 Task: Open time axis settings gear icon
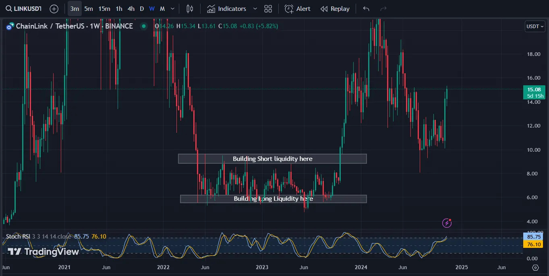click(x=535, y=268)
